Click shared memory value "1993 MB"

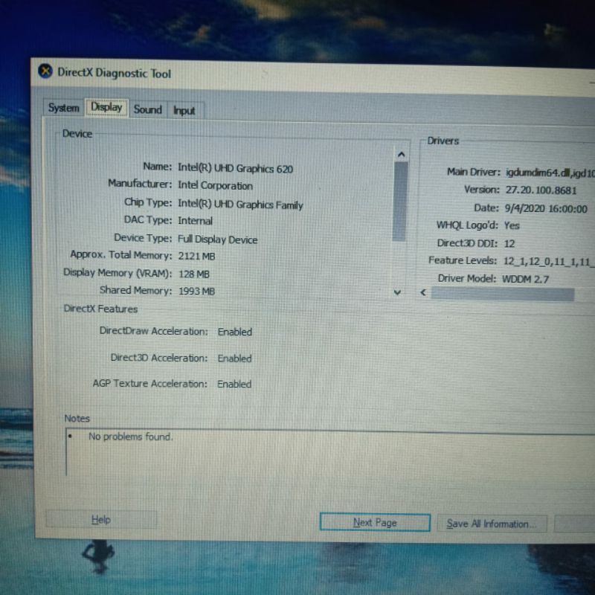(196, 292)
